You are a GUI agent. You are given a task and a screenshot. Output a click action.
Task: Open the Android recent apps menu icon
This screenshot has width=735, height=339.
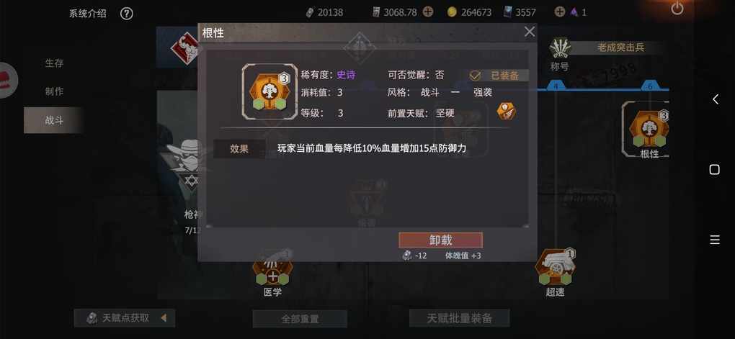(715, 240)
